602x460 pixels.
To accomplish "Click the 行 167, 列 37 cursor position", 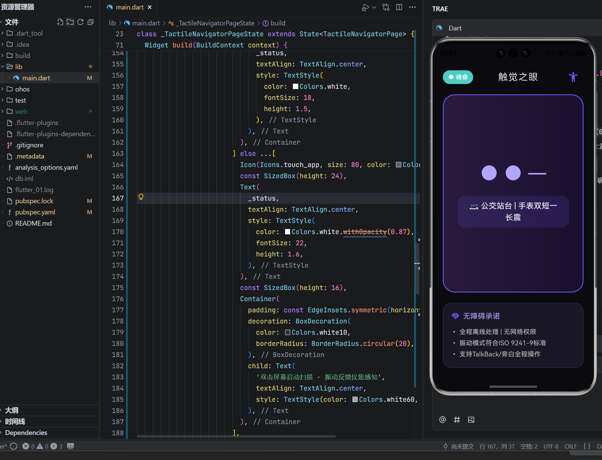I will 497,446.
